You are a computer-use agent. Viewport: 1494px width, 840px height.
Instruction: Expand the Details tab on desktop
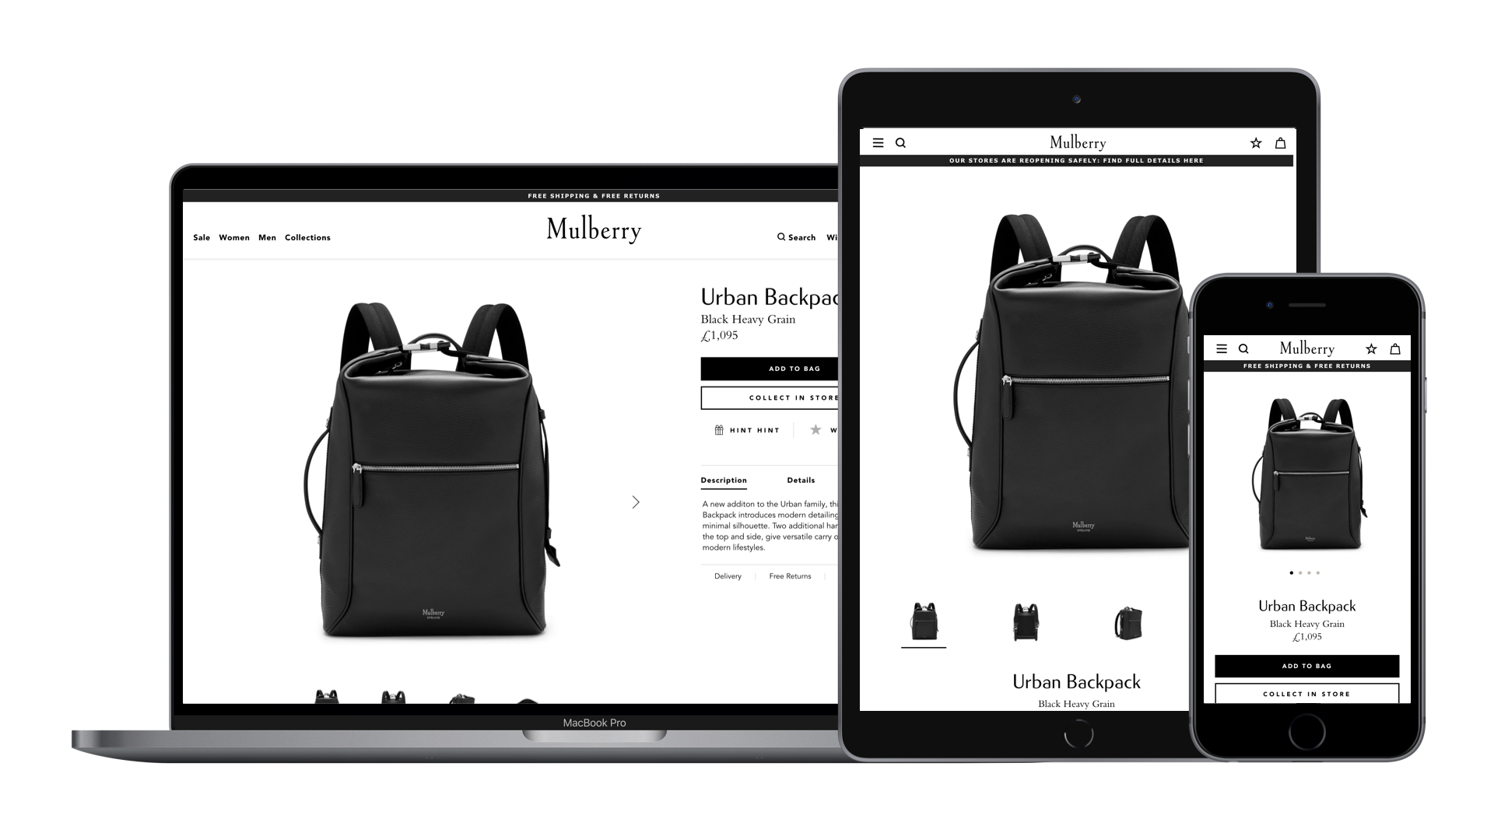pyautogui.click(x=801, y=480)
